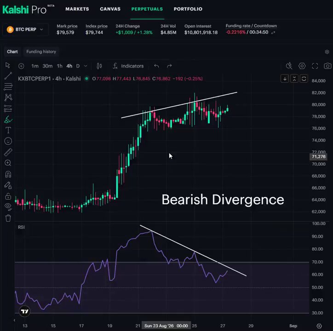Toggle stay in drawing mode pencil-lock

point(8,185)
